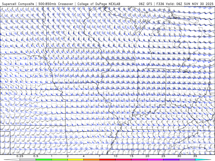Select the light purple legend segment between 30 and 35
This screenshot has height=161, width=215.
[187, 160]
